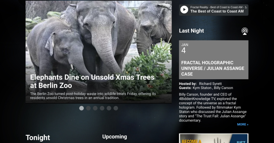
Task: Click the MORE » link
Action: pos(243,124)
